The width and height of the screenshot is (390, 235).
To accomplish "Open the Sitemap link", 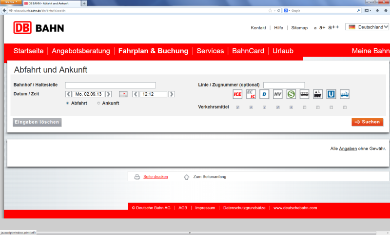I will coord(299,28).
